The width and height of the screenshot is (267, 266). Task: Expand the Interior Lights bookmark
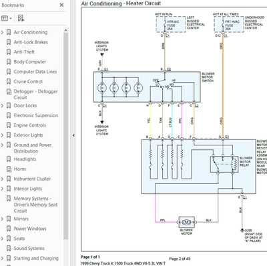coord(2,189)
